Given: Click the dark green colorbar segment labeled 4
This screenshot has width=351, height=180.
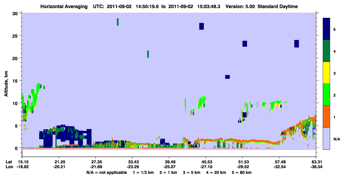Looking at the screenshot, I should 326,51.
